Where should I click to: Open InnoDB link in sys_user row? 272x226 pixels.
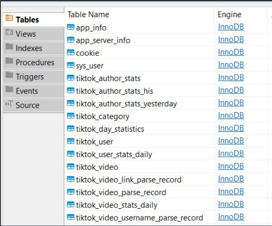click(231, 65)
